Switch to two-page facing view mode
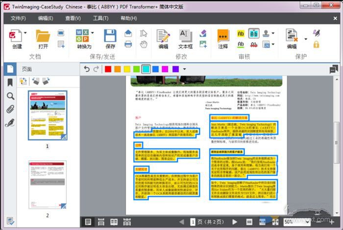This screenshot has height=230, width=343. (x=114, y=222)
